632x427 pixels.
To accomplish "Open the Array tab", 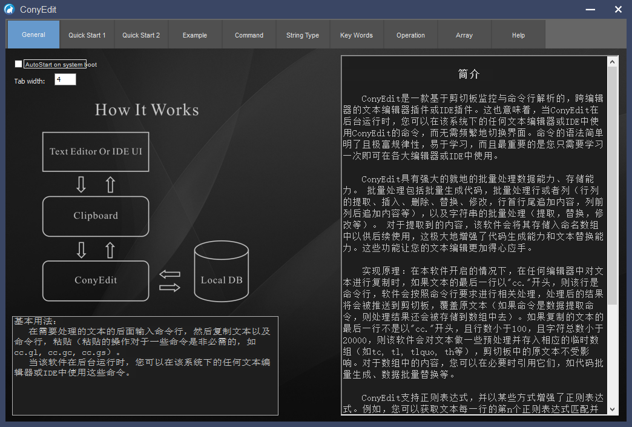I will pyautogui.click(x=464, y=35).
